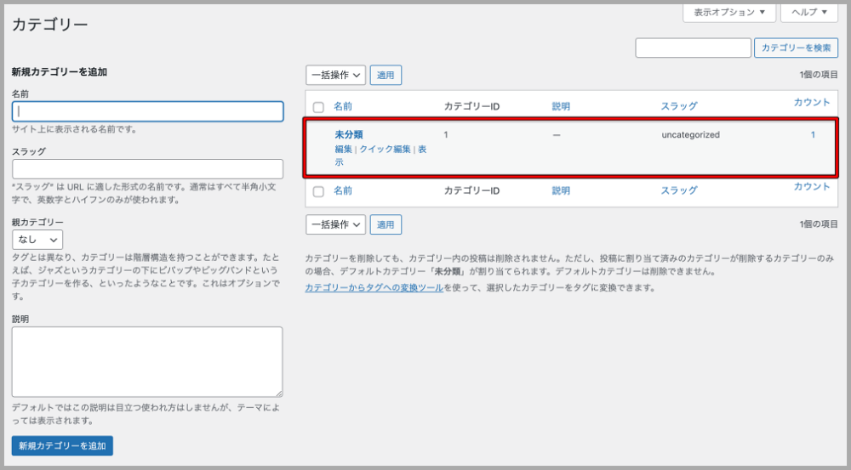Open the 表示オプション screen options panel

(x=729, y=13)
